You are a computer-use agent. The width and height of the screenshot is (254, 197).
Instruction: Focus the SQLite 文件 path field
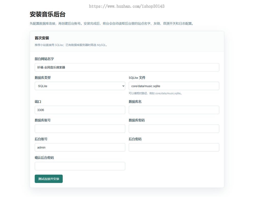(174, 86)
